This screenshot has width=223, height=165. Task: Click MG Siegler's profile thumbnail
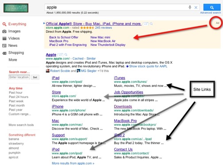pyautogui.click(x=79, y=71)
